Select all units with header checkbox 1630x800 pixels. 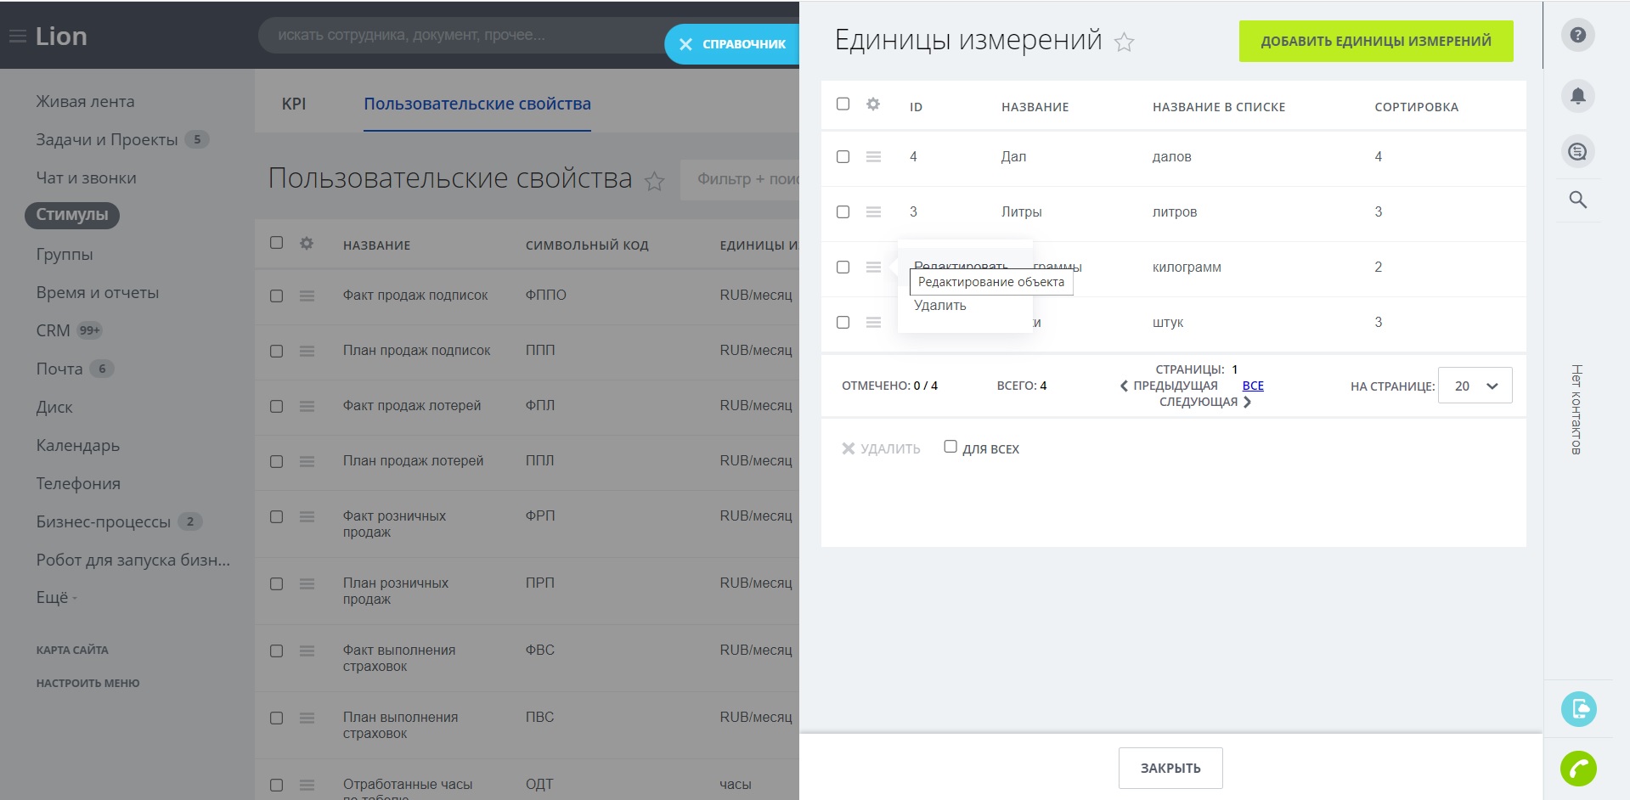pyautogui.click(x=843, y=104)
